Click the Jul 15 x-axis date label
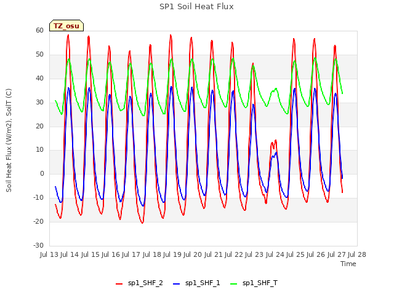Viewport: 394px width, 295px height. [x=90, y=254]
